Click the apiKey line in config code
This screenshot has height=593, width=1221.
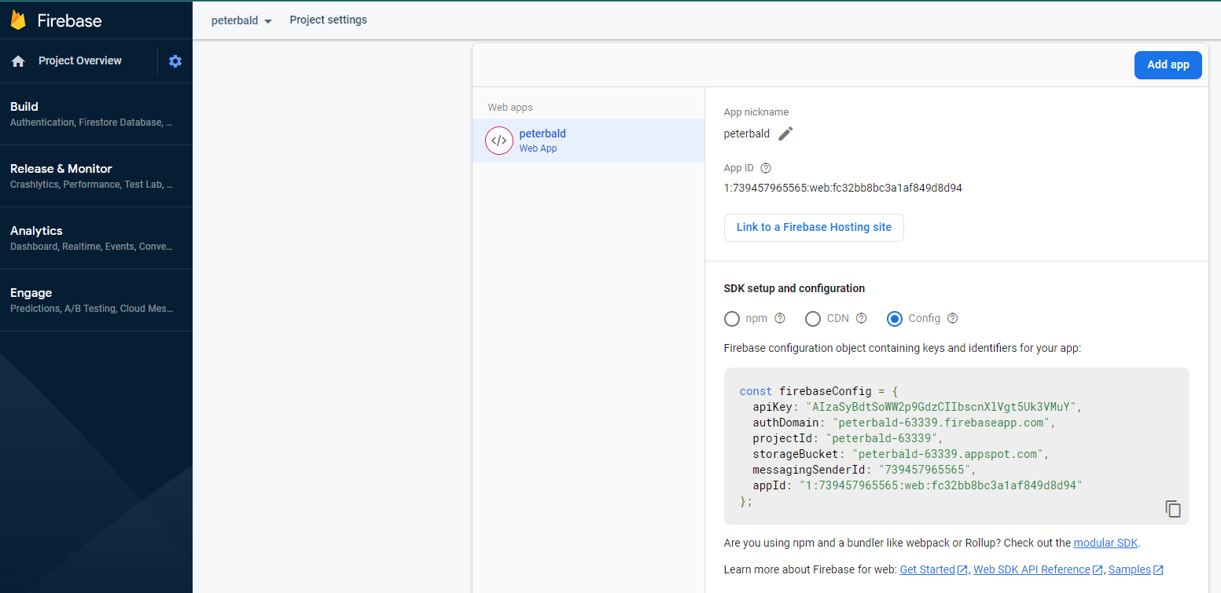[918, 407]
